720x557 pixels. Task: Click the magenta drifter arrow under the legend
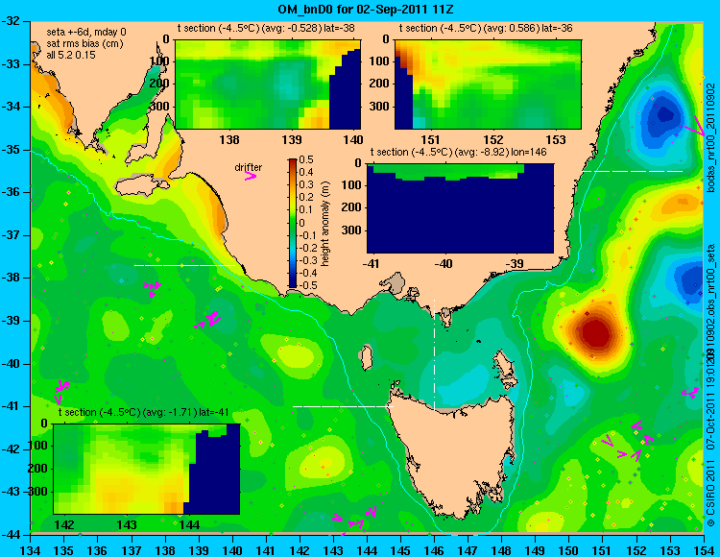click(251, 176)
